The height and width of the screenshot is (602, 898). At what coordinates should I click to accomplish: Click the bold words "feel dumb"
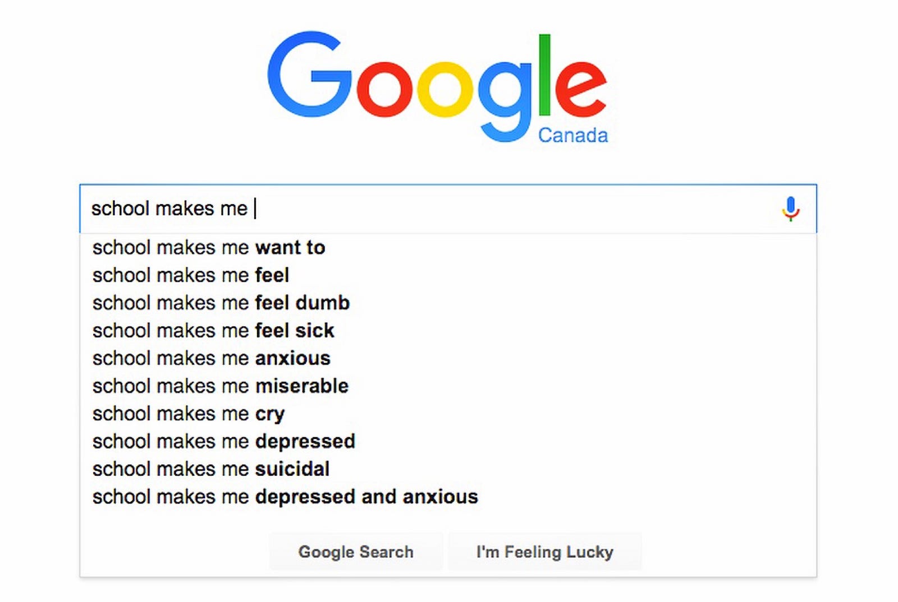tap(303, 303)
